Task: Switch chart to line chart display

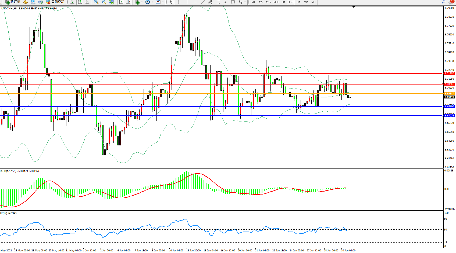Action: pyautogui.click(x=87, y=2)
